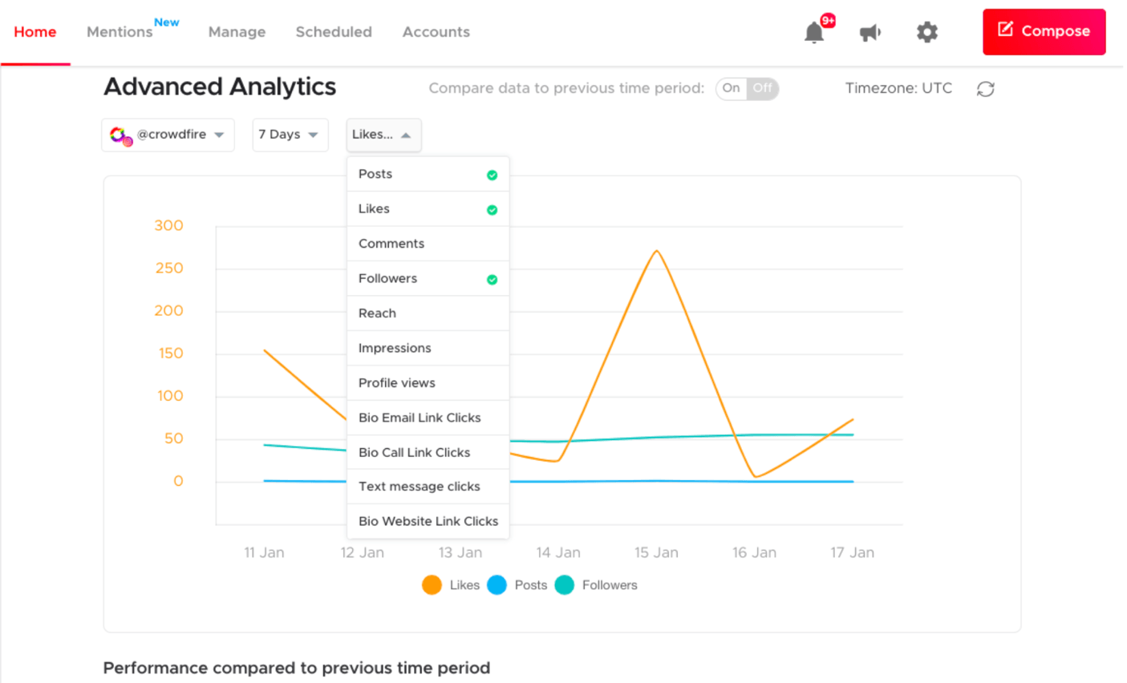Expand the 7 Days time range selector
The width and height of the screenshot is (1127, 683).
point(290,135)
